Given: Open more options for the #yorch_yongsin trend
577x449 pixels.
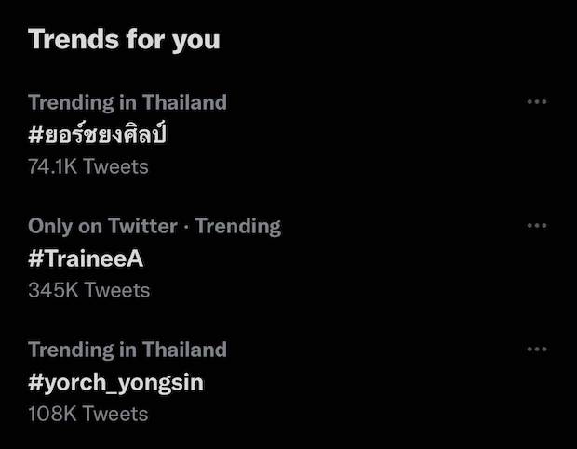Looking at the screenshot, I should coord(537,349).
